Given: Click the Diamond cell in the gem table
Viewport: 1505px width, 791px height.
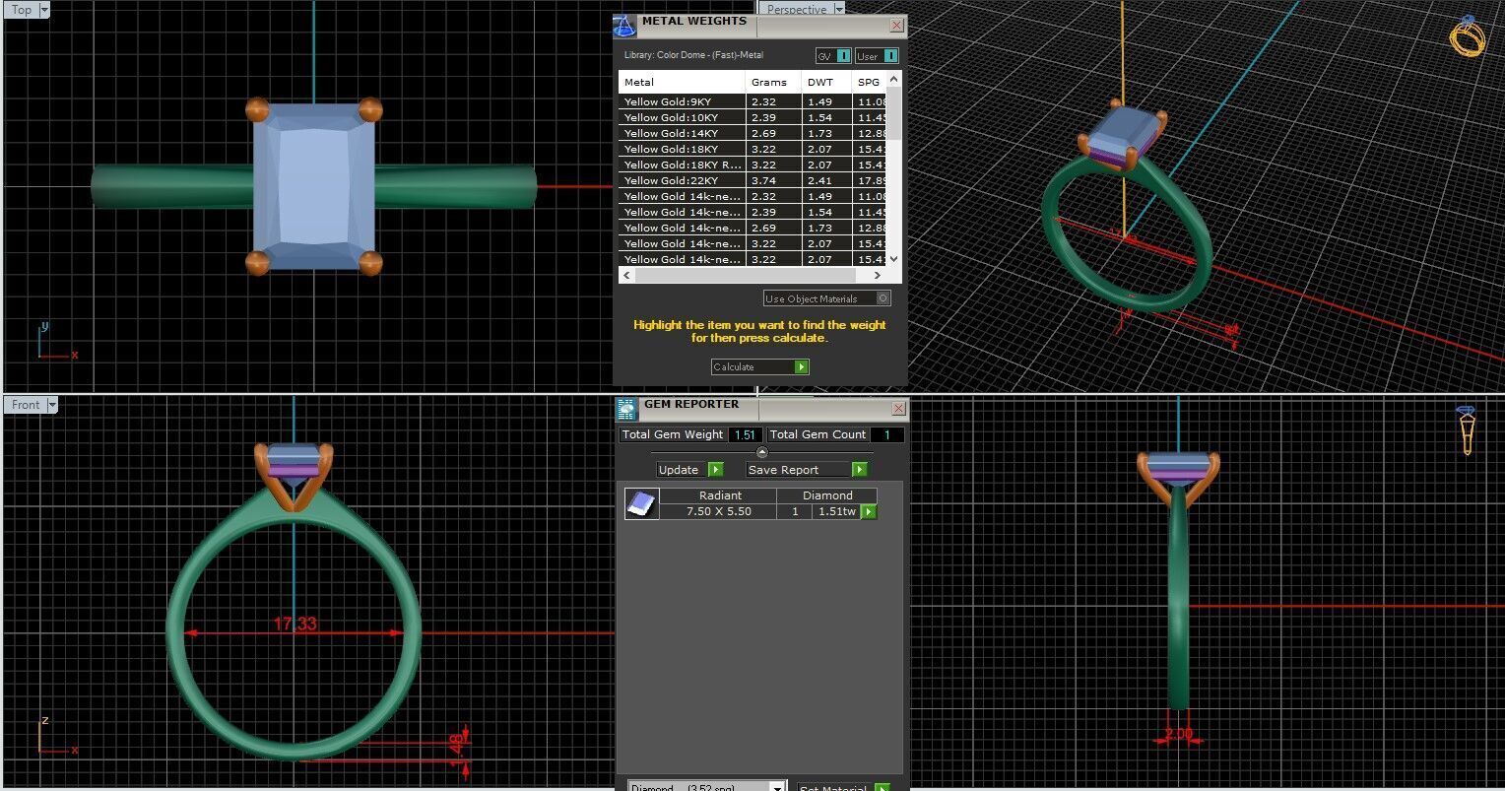Looking at the screenshot, I should click(x=826, y=495).
